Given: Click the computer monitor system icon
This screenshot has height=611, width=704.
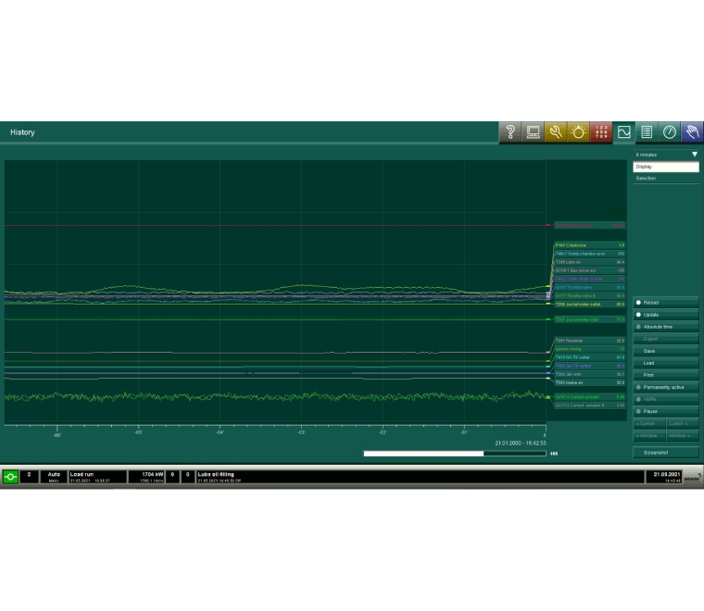Looking at the screenshot, I should 534,132.
